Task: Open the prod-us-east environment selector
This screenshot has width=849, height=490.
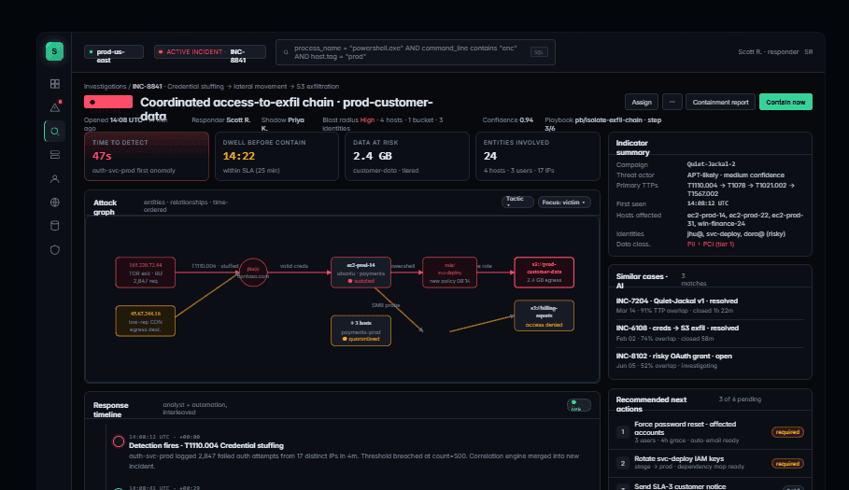Action: [114, 52]
